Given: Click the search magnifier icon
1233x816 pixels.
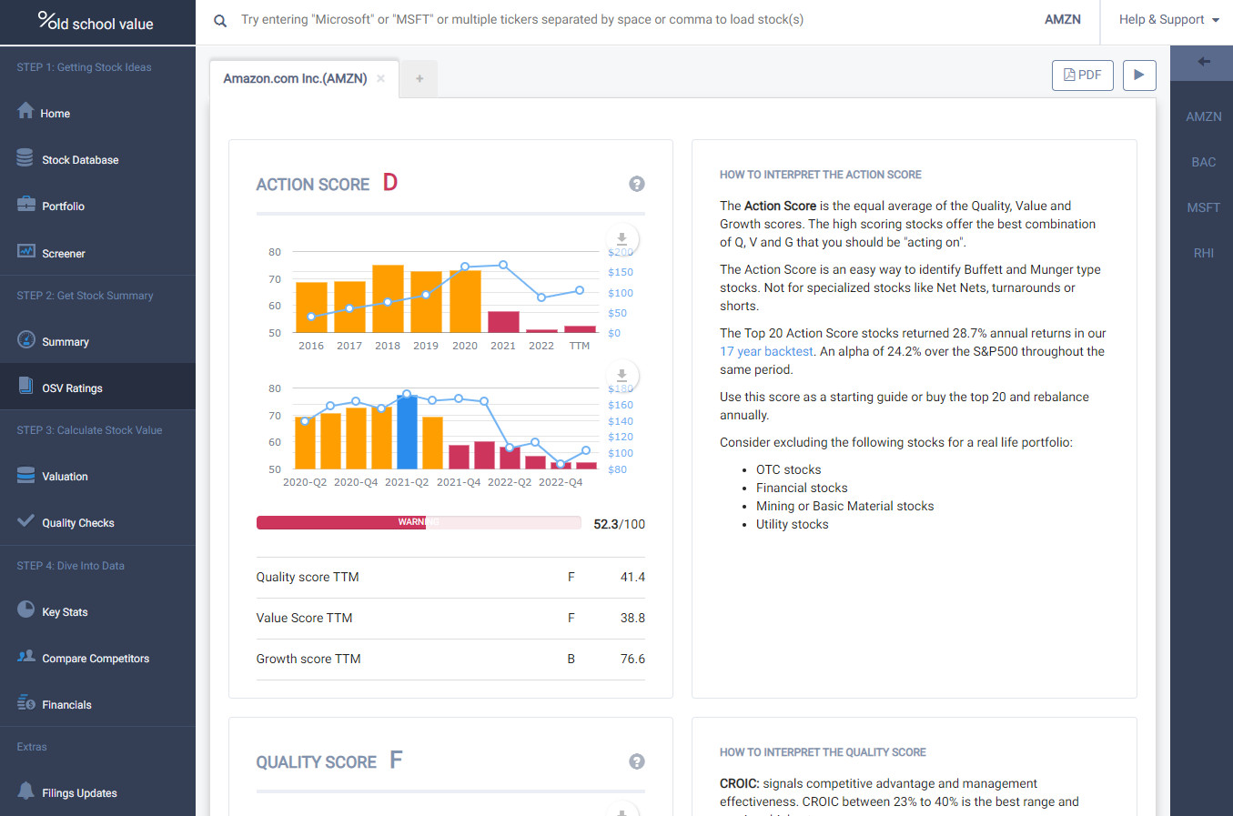Looking at the screenshot, I should pyautogui.click(x=220, y=20).
